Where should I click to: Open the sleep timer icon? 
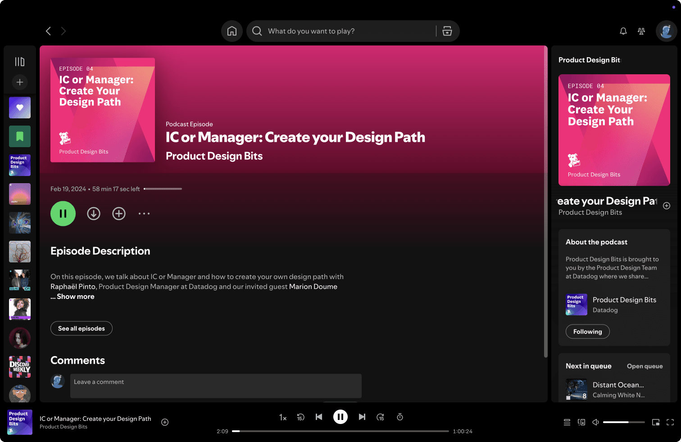pyautogui.click(x=400, y=417)
